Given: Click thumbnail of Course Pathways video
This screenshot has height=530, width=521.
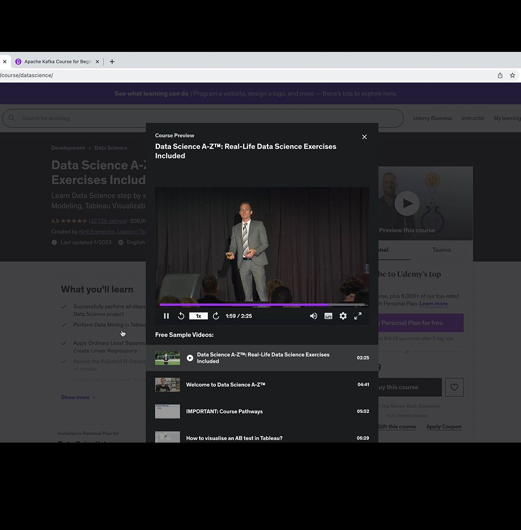Looking at the screenshot, I should click(x=167, y=412).
